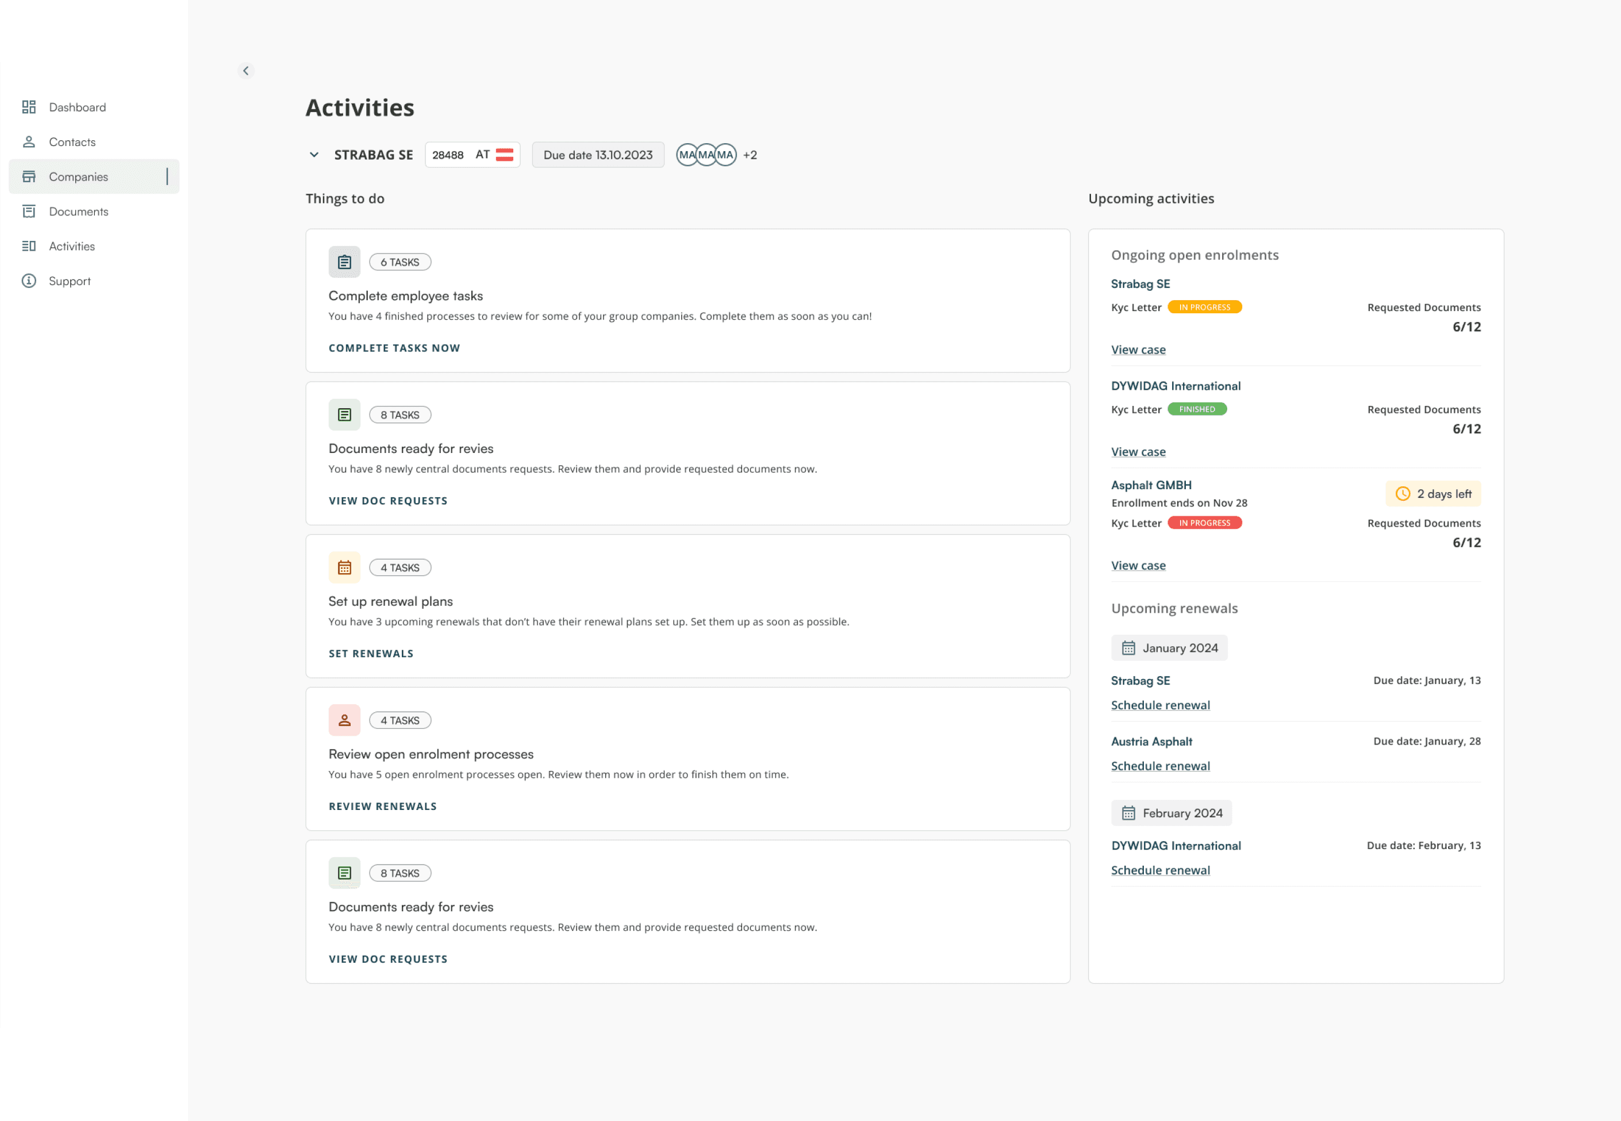Click the Due date 13.10.2023 chip
Image resolution: width=1621 pixels, height=1121 pixels.
[598, 155]
